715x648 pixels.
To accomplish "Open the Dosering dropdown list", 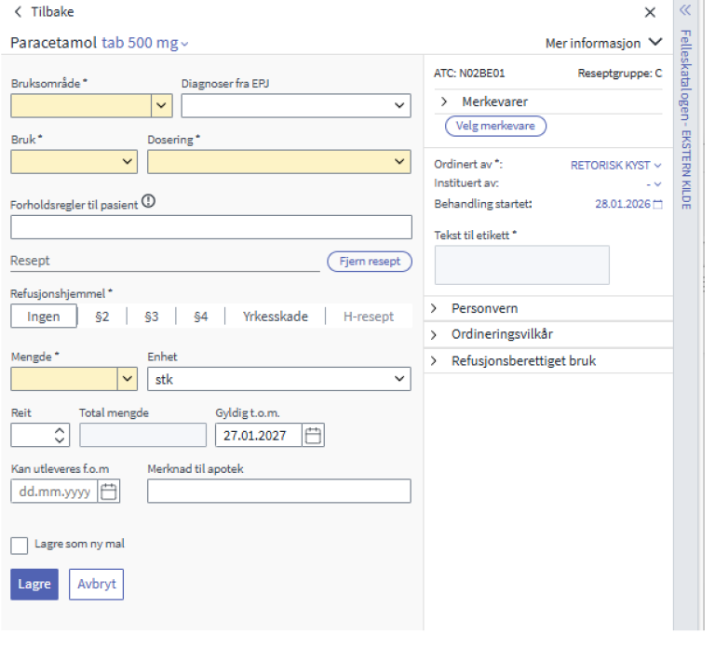I will point(400,162).
